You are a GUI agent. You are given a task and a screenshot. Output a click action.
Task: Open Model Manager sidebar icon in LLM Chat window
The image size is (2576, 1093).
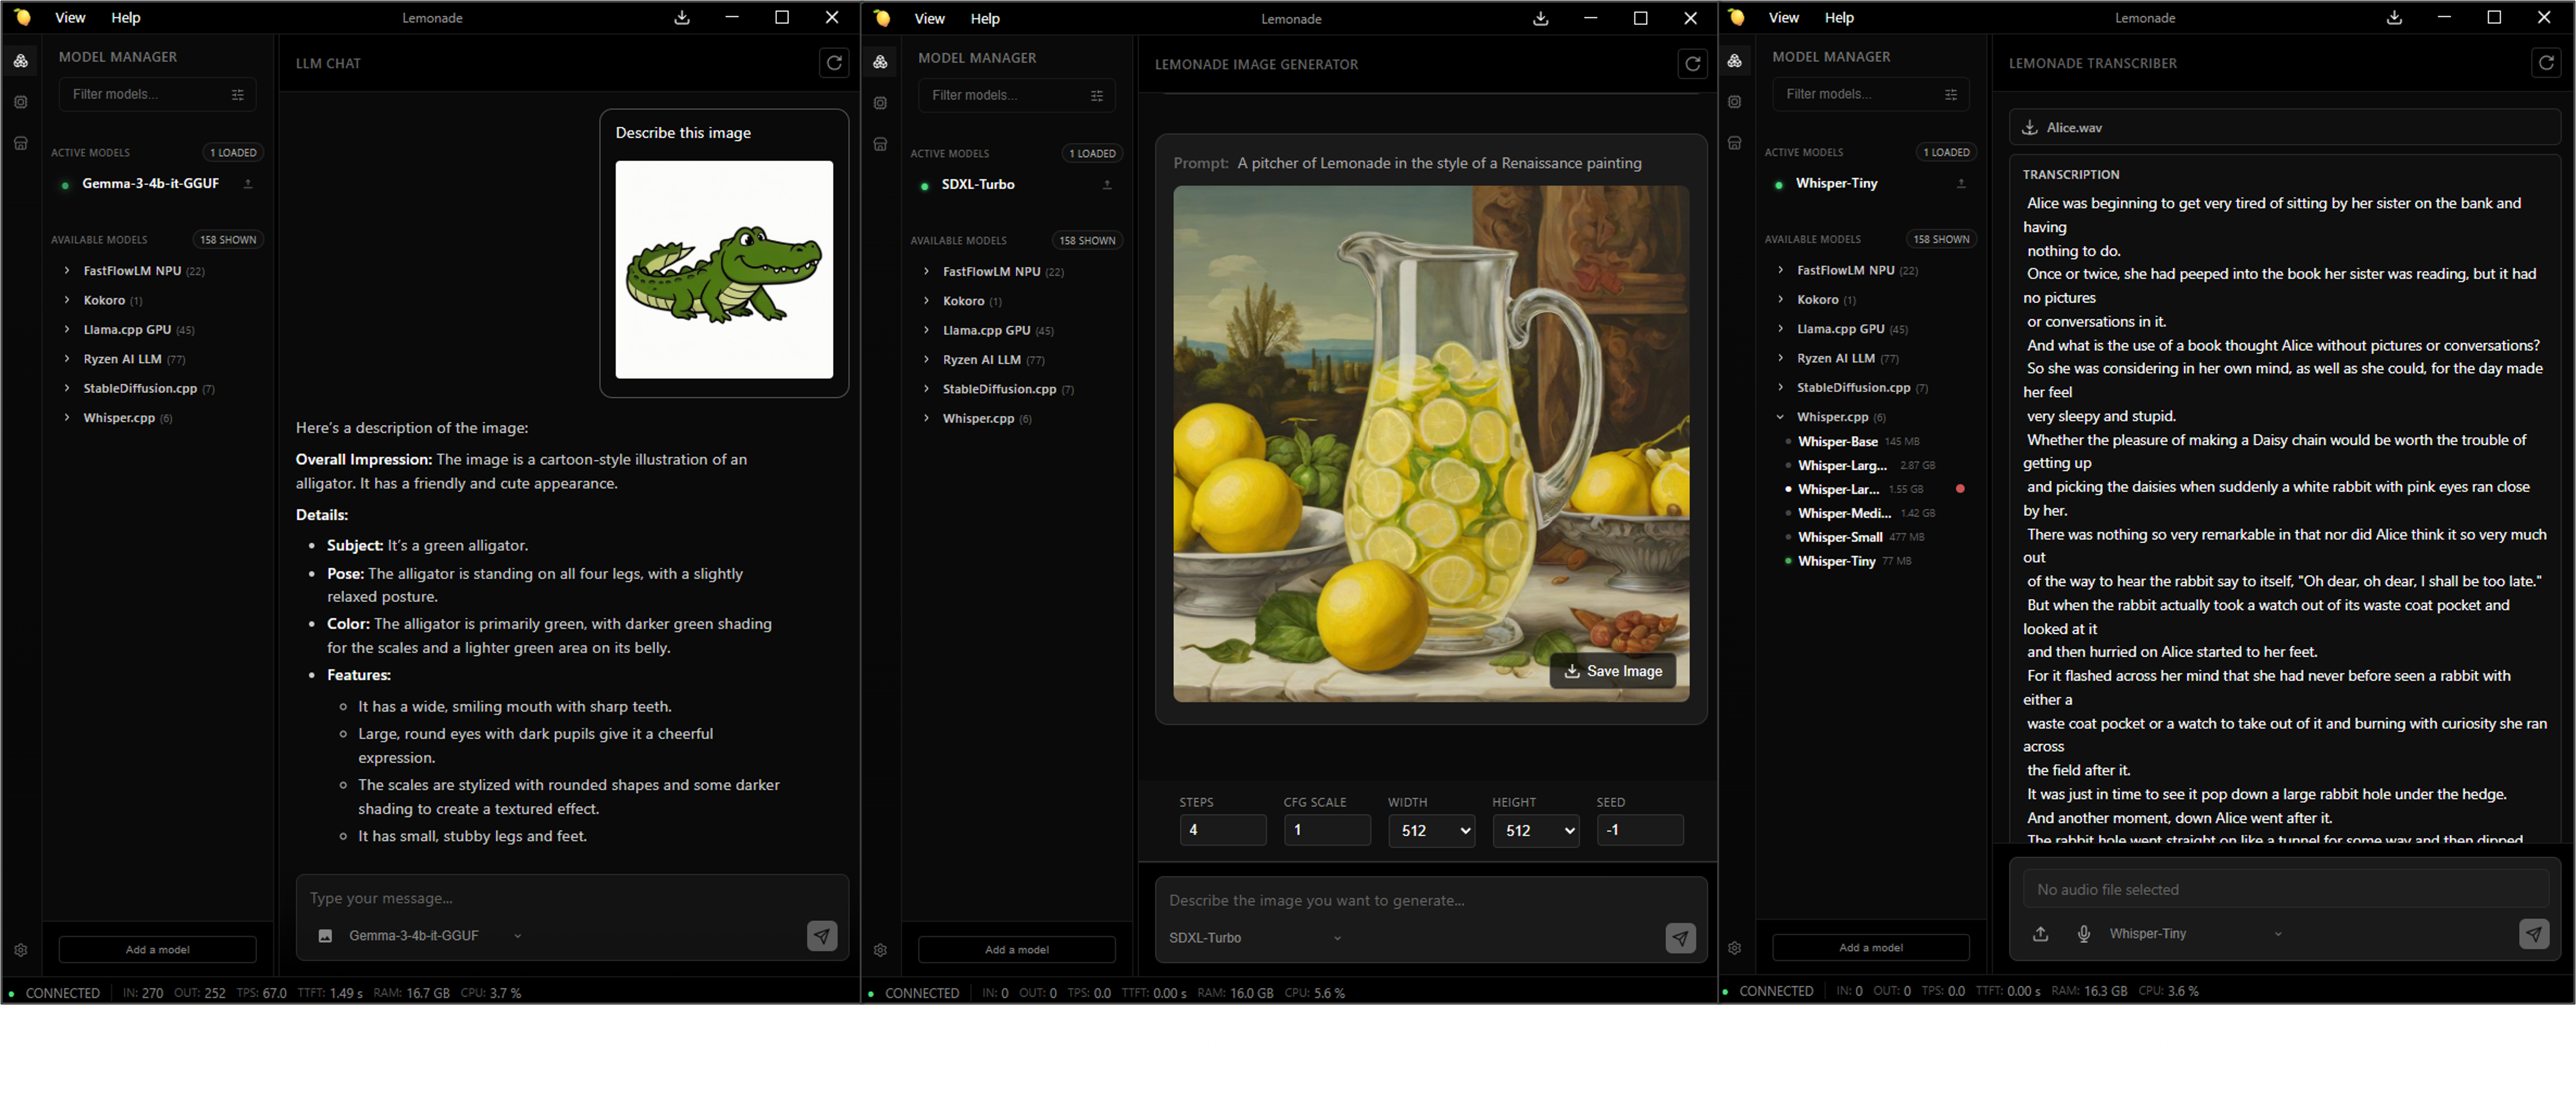[21, 61]
